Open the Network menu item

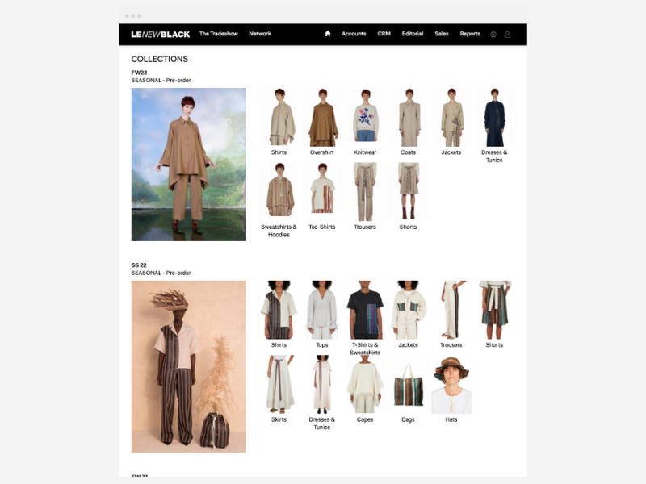pyautogui.click(x=260, y=34)
